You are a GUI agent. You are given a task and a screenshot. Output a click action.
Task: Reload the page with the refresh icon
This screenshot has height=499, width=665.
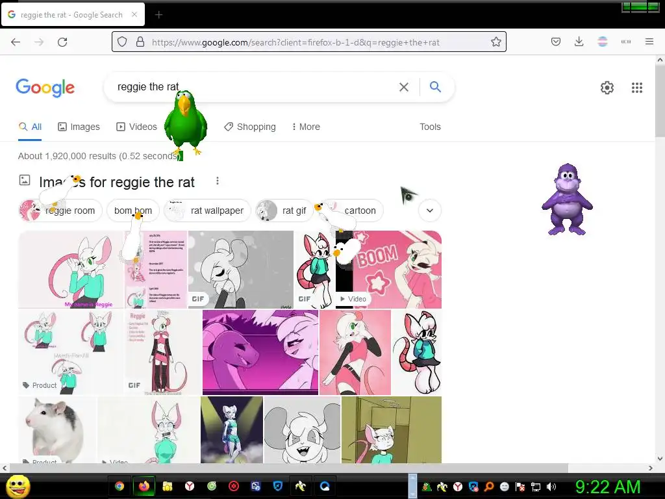[62, 42]
